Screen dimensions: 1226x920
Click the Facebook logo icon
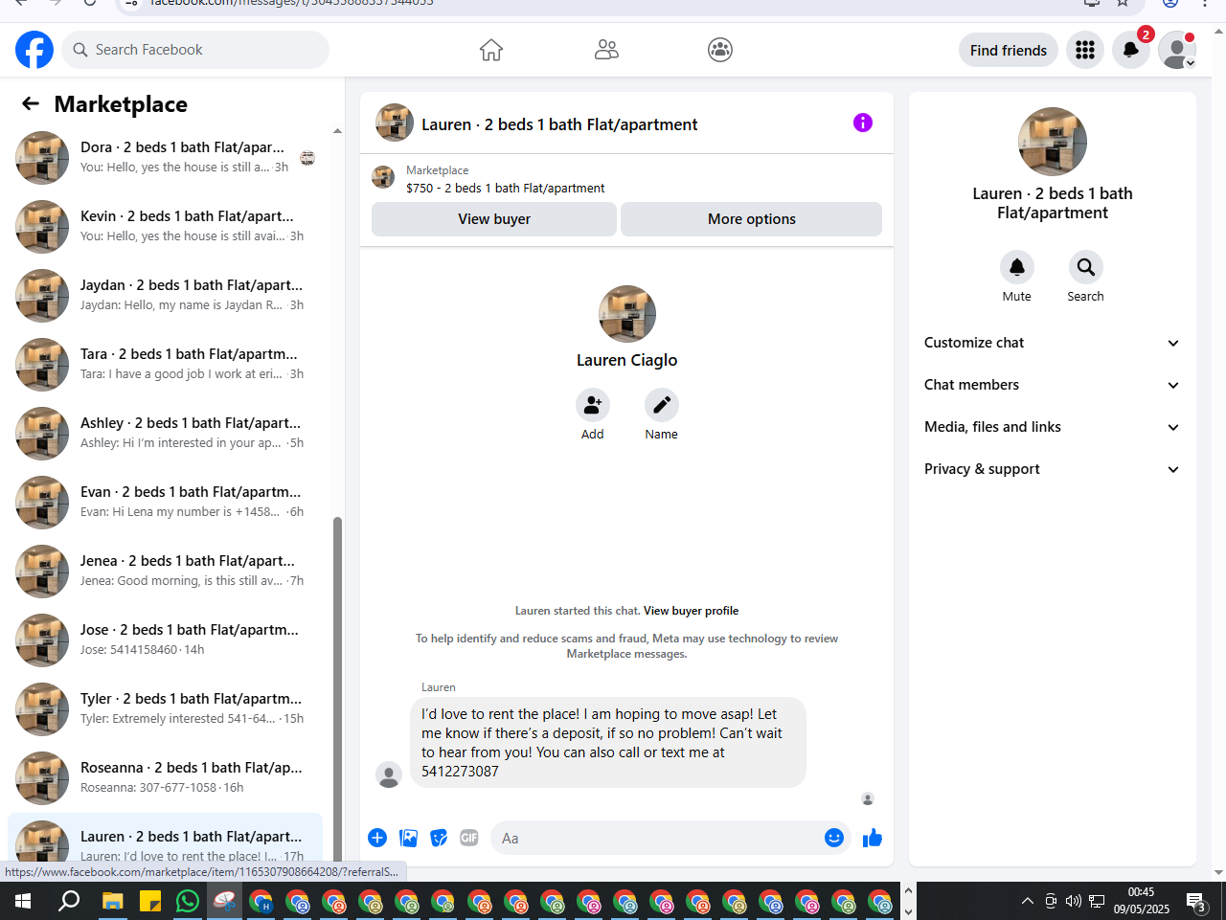coord(34,50)
